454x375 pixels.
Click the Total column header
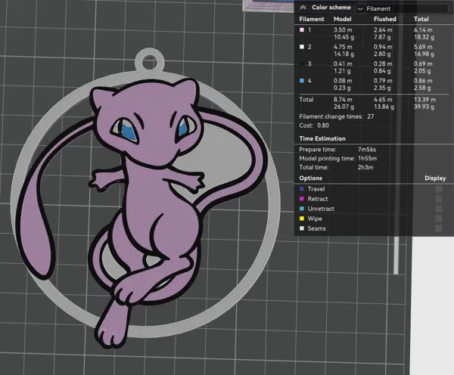click(421, 19)
